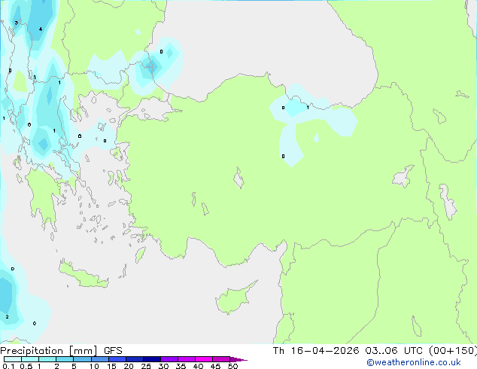
Task: Click the 30–35 mm purple legend swatch
Action: click(x=169, y=359)
